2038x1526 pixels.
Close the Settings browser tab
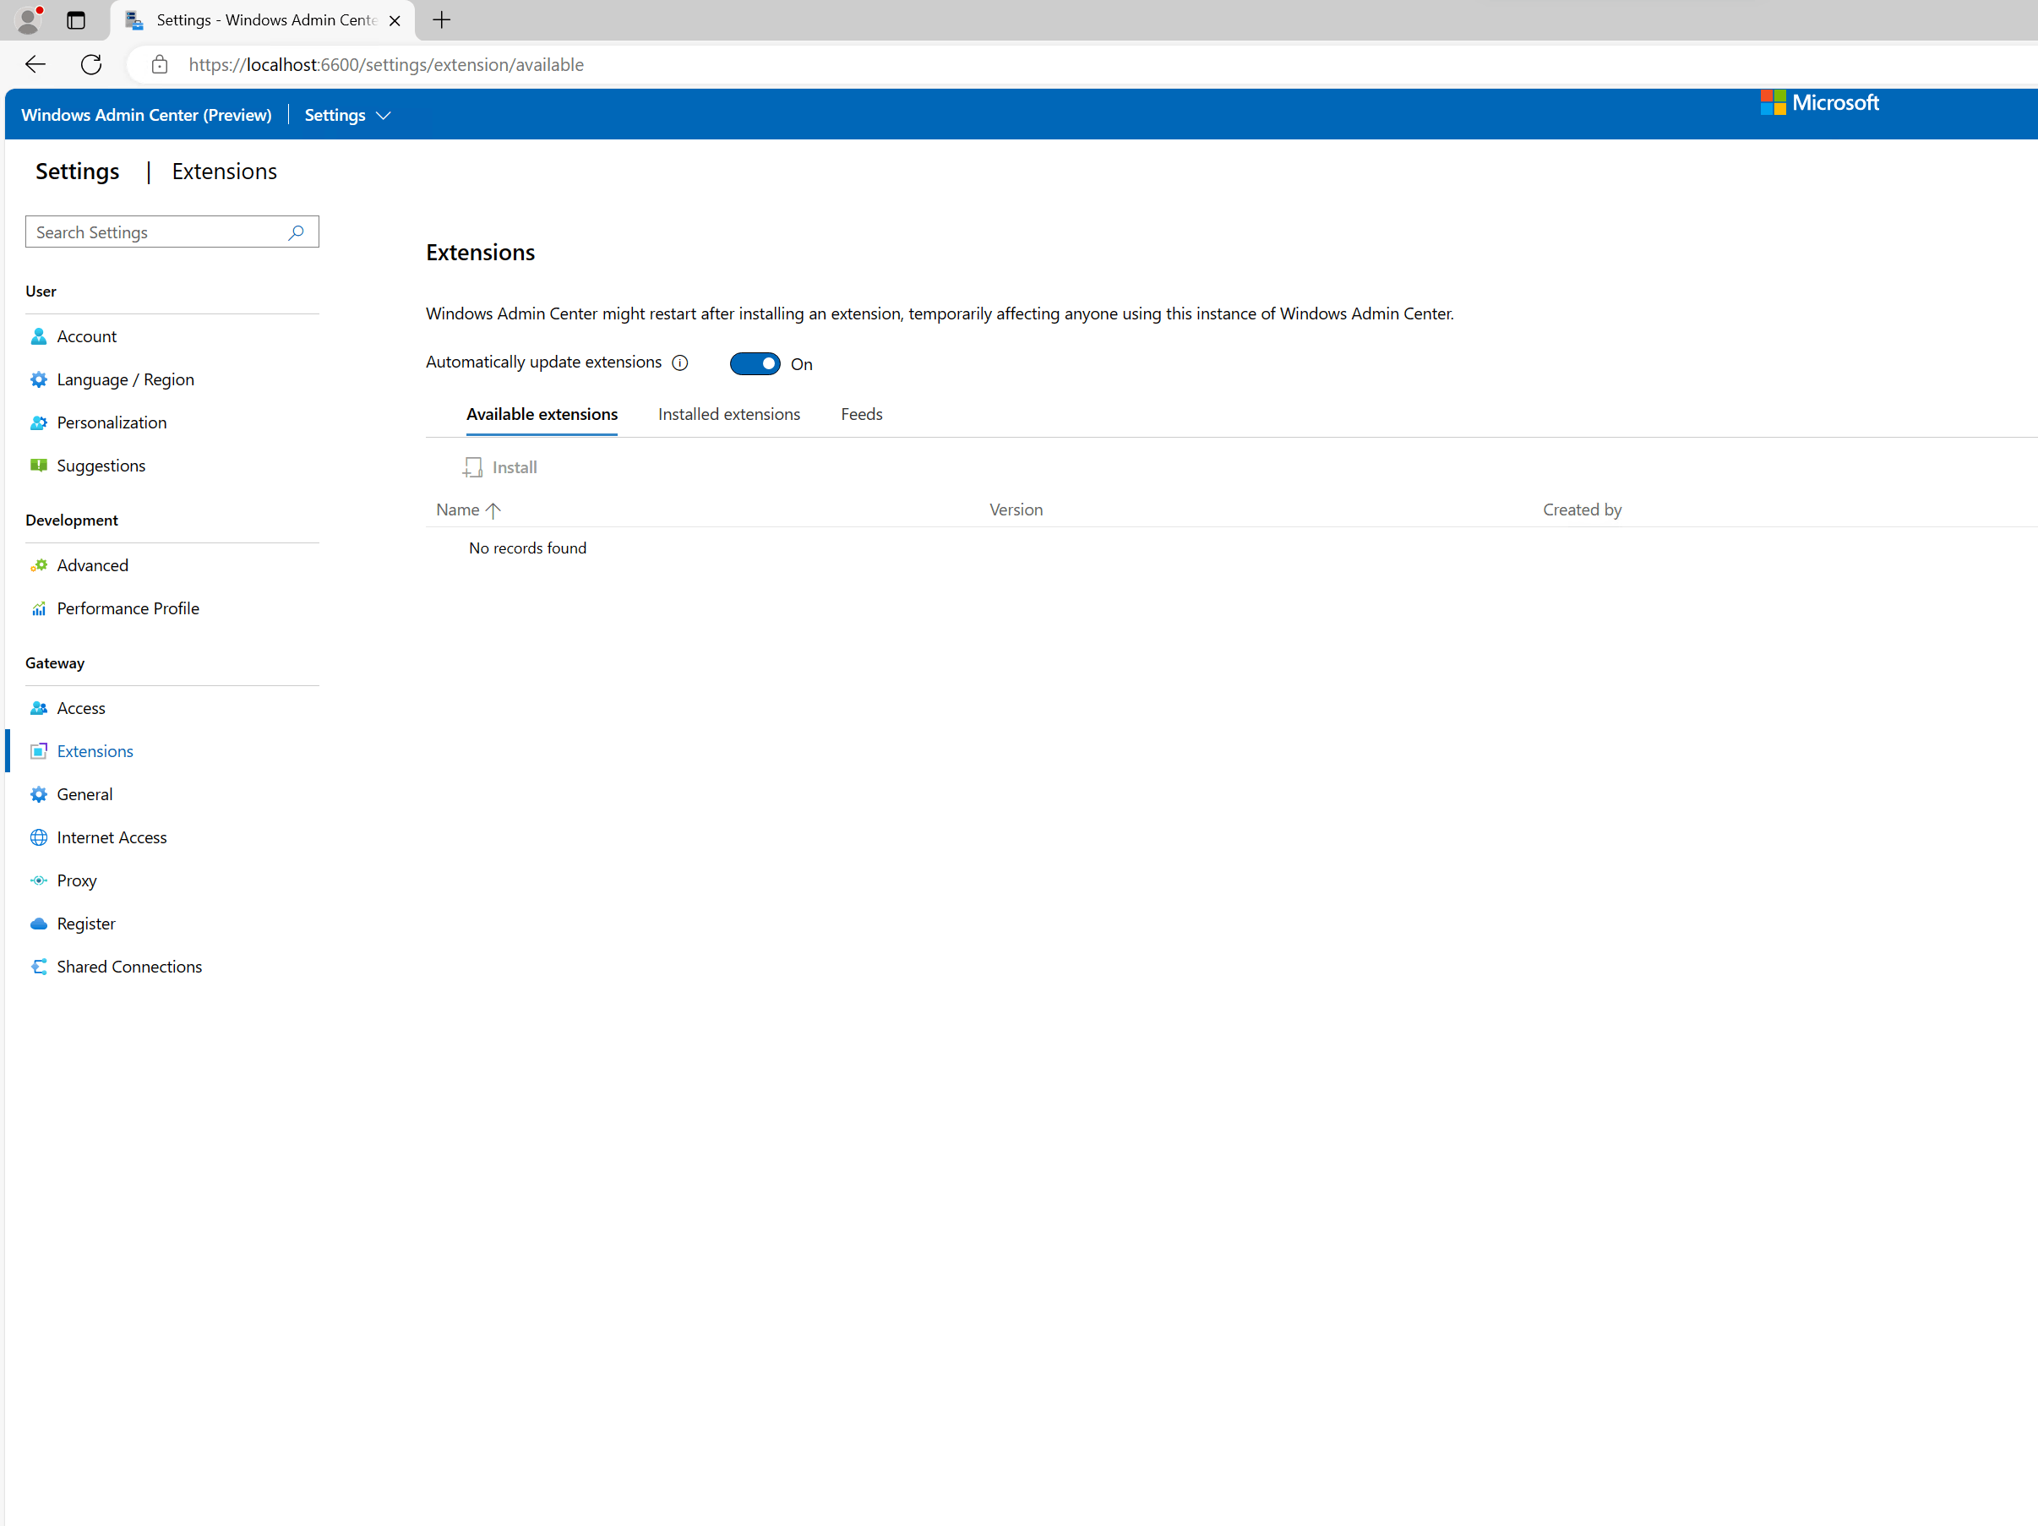coord(395,20)
